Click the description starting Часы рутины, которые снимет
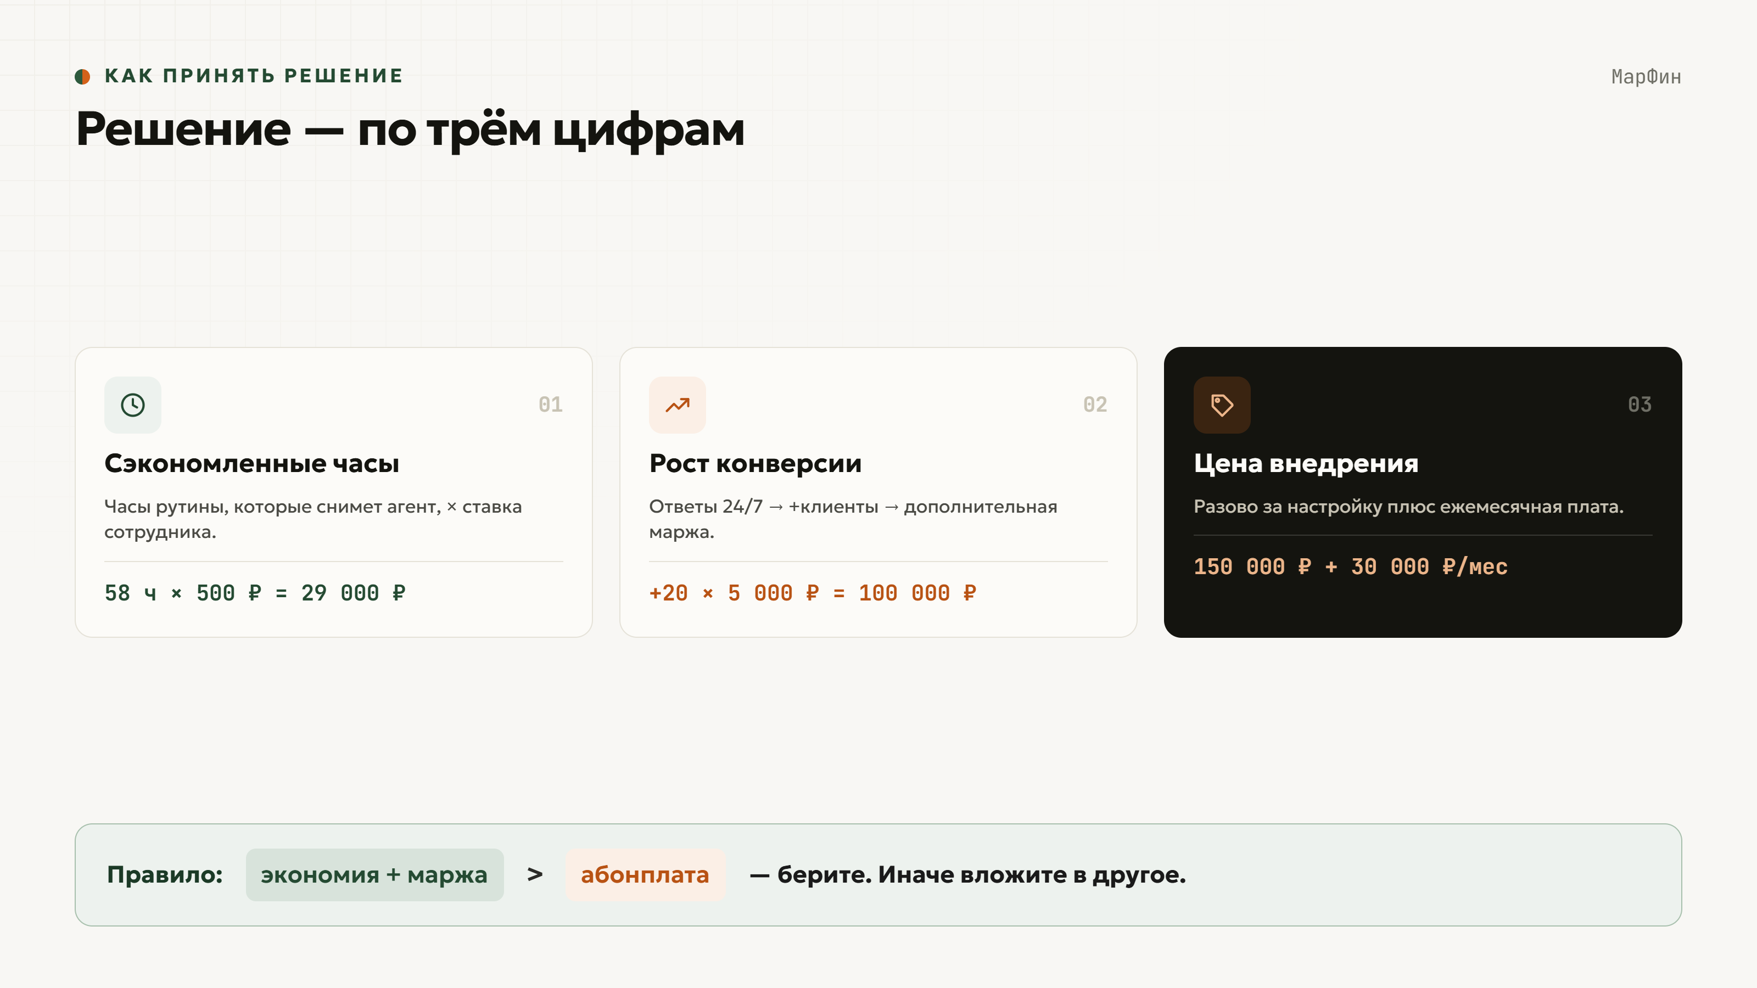 [313, 519]
